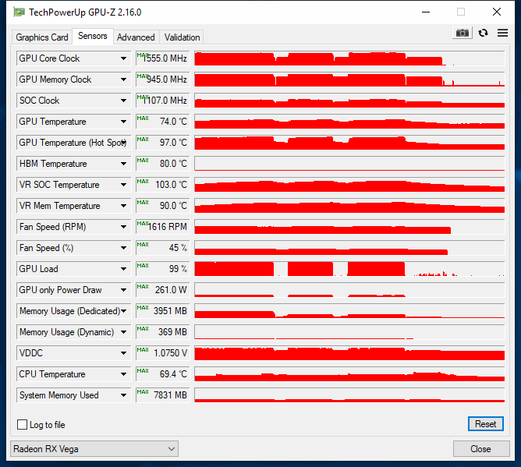Open the GPU Memory Clock sensor dropdown
This screenshot has height=467, width=521.
tap(123, 80)
